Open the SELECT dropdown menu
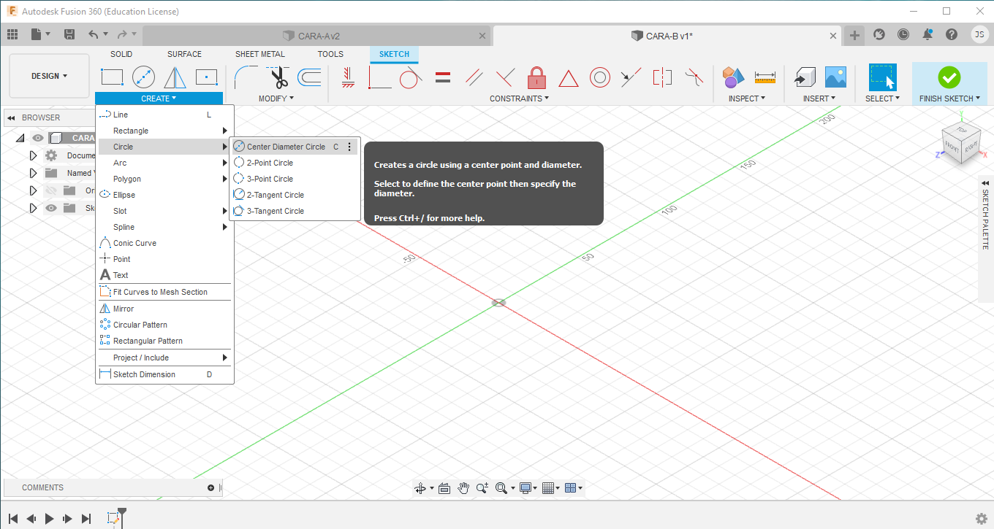 click(883, 99)
